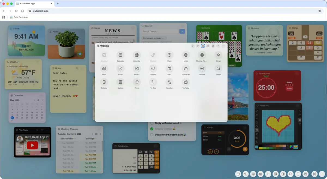Select the 30 min timer preset
Screen dimensions: 327x179
pos(213,140)
